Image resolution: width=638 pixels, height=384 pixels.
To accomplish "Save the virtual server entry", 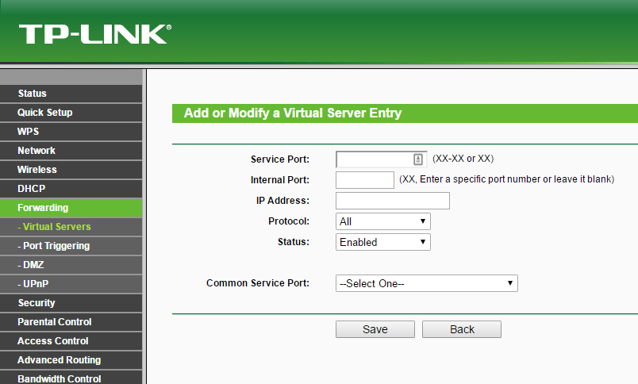I will click(x=375, y=329).
